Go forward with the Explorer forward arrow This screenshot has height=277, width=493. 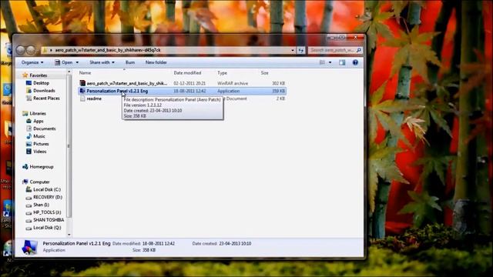(x=31, y=50)
